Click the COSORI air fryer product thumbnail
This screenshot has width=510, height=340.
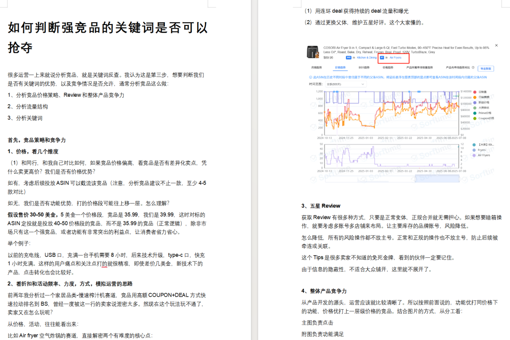click(x=313, y=52)
